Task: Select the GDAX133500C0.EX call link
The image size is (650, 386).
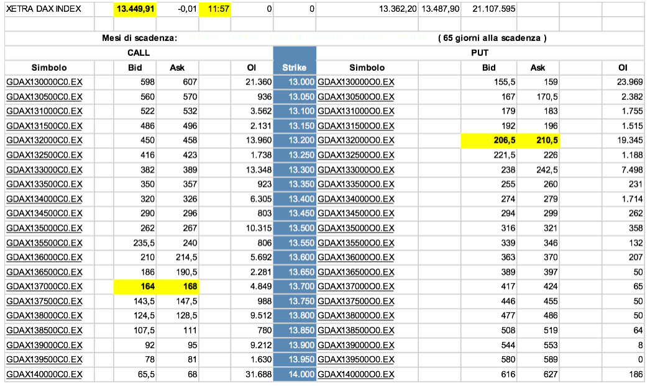Action: tap(44, 184)
